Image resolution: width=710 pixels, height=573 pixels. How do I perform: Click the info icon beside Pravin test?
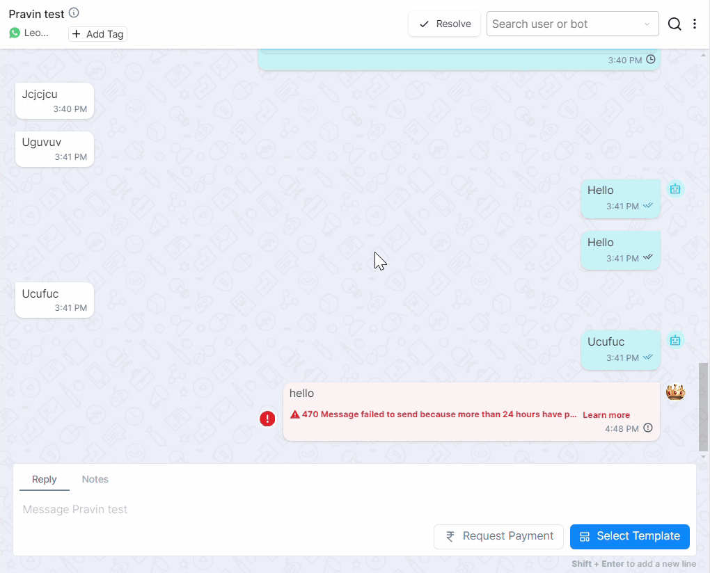74,13
